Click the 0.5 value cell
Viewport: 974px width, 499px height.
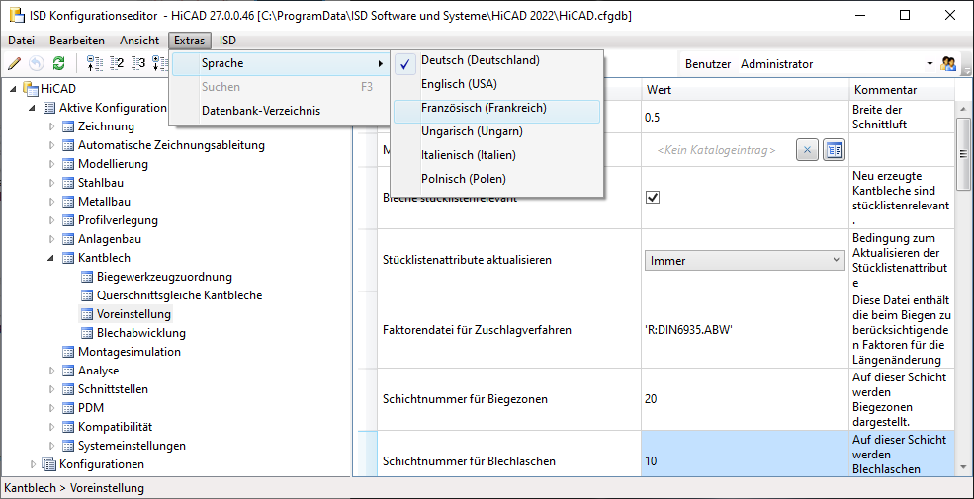tap(745, 117)
